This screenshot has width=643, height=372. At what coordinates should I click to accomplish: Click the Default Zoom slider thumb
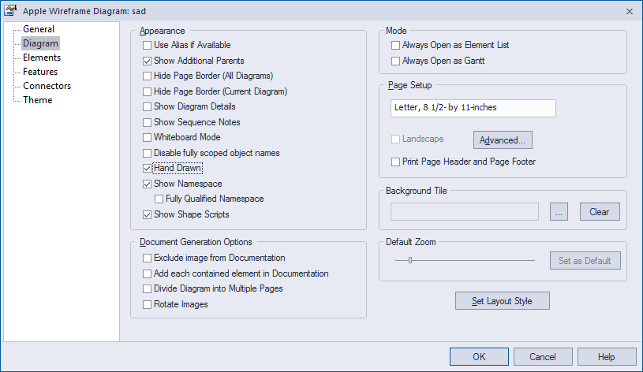pos(410,260)
